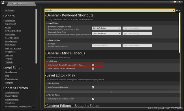Screen dimensions: 184x111
Task: Open Appearance settings
Action: pyautogui.click(x=10, y=21)
